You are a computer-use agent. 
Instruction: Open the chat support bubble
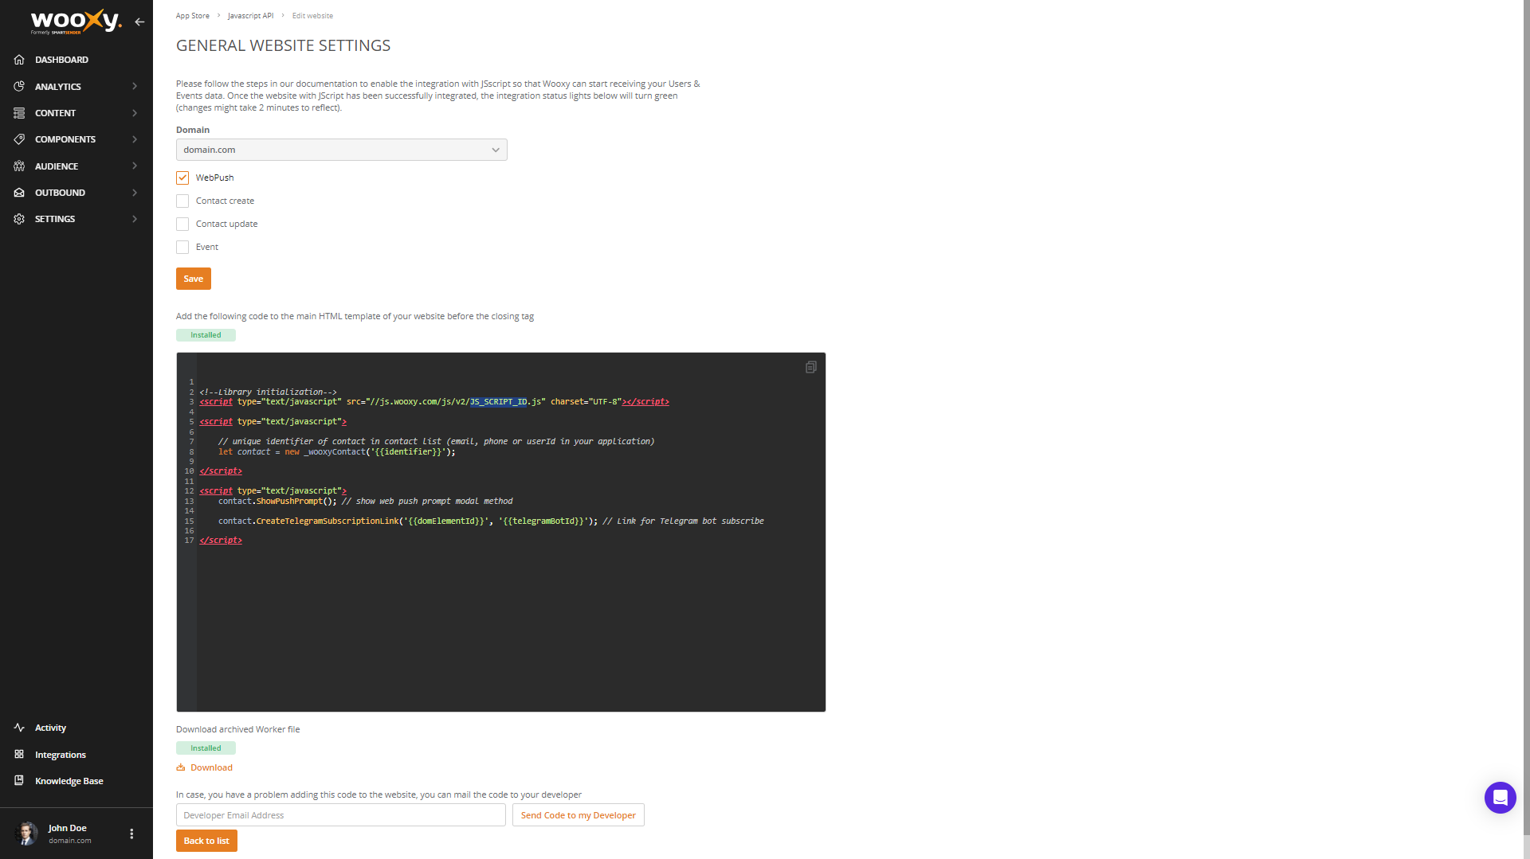click(x=1499, y=797)
